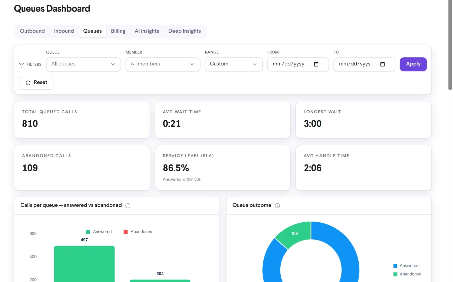Open the FROM date calendar picker icon
Viewport: 453px width, 282px height.
coord(316,64)
